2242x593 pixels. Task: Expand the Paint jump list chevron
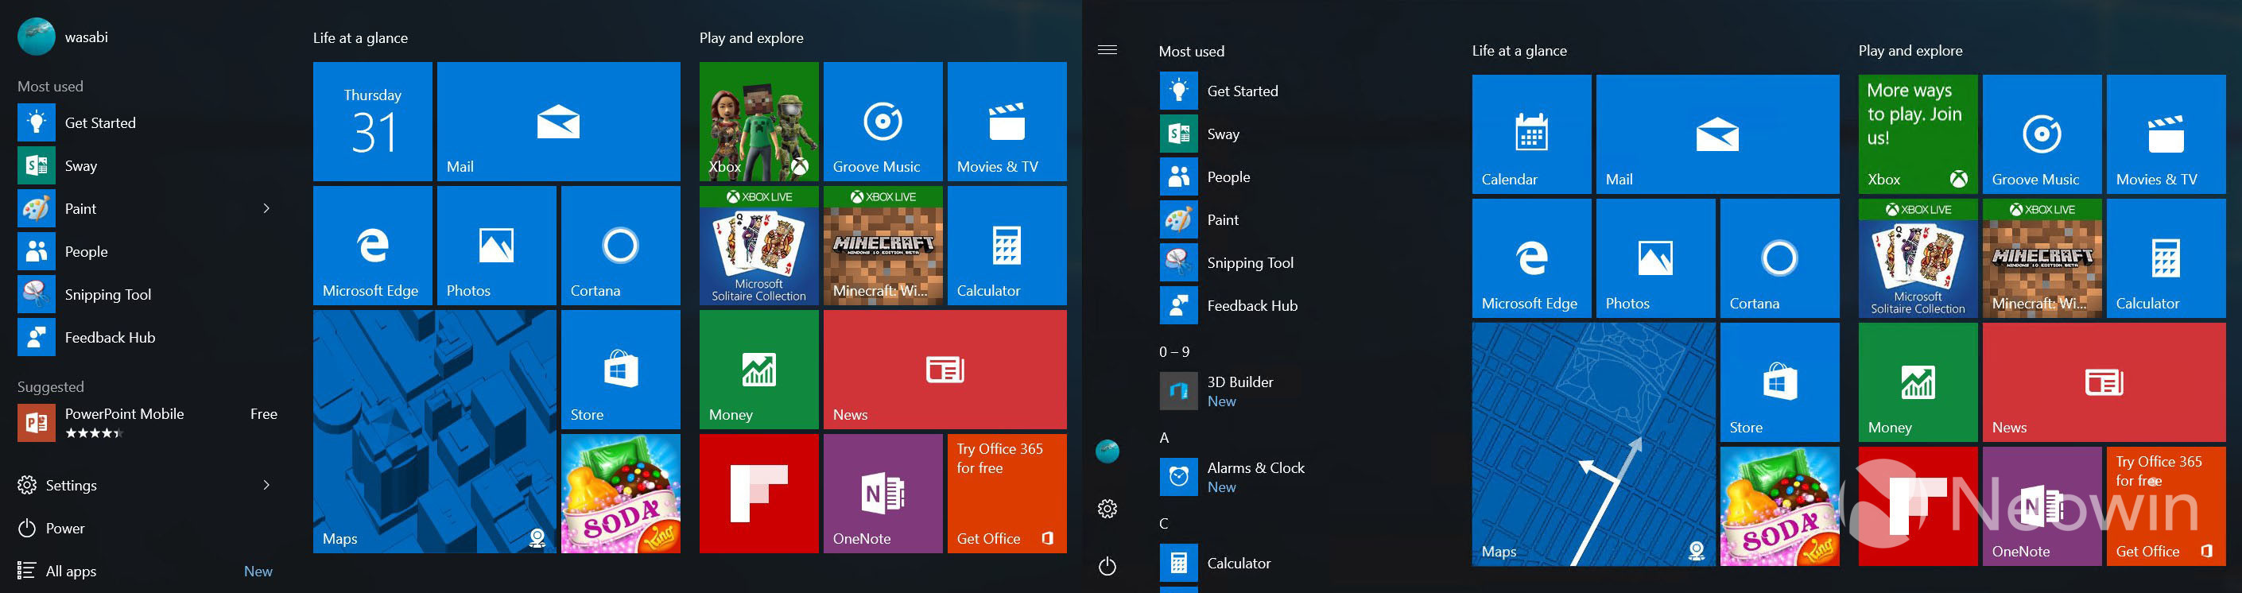[x=266, y=208]
